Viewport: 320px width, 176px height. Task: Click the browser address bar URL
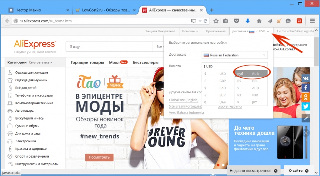click(102, 21)
